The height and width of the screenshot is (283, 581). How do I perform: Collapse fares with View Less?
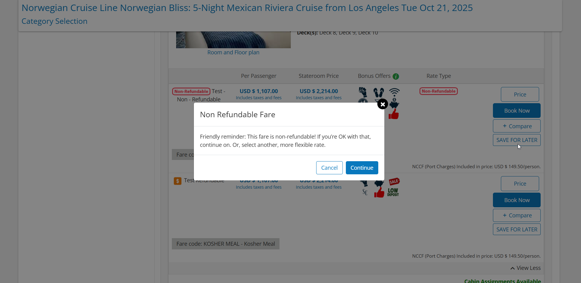525,268
